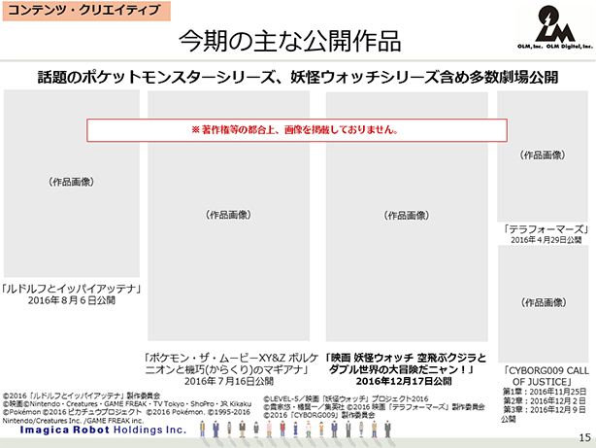Click the Nintendo/Creatures Inc. /GAME FREAK inc. line
596x448 pixels.
click(x=73, y=421)
